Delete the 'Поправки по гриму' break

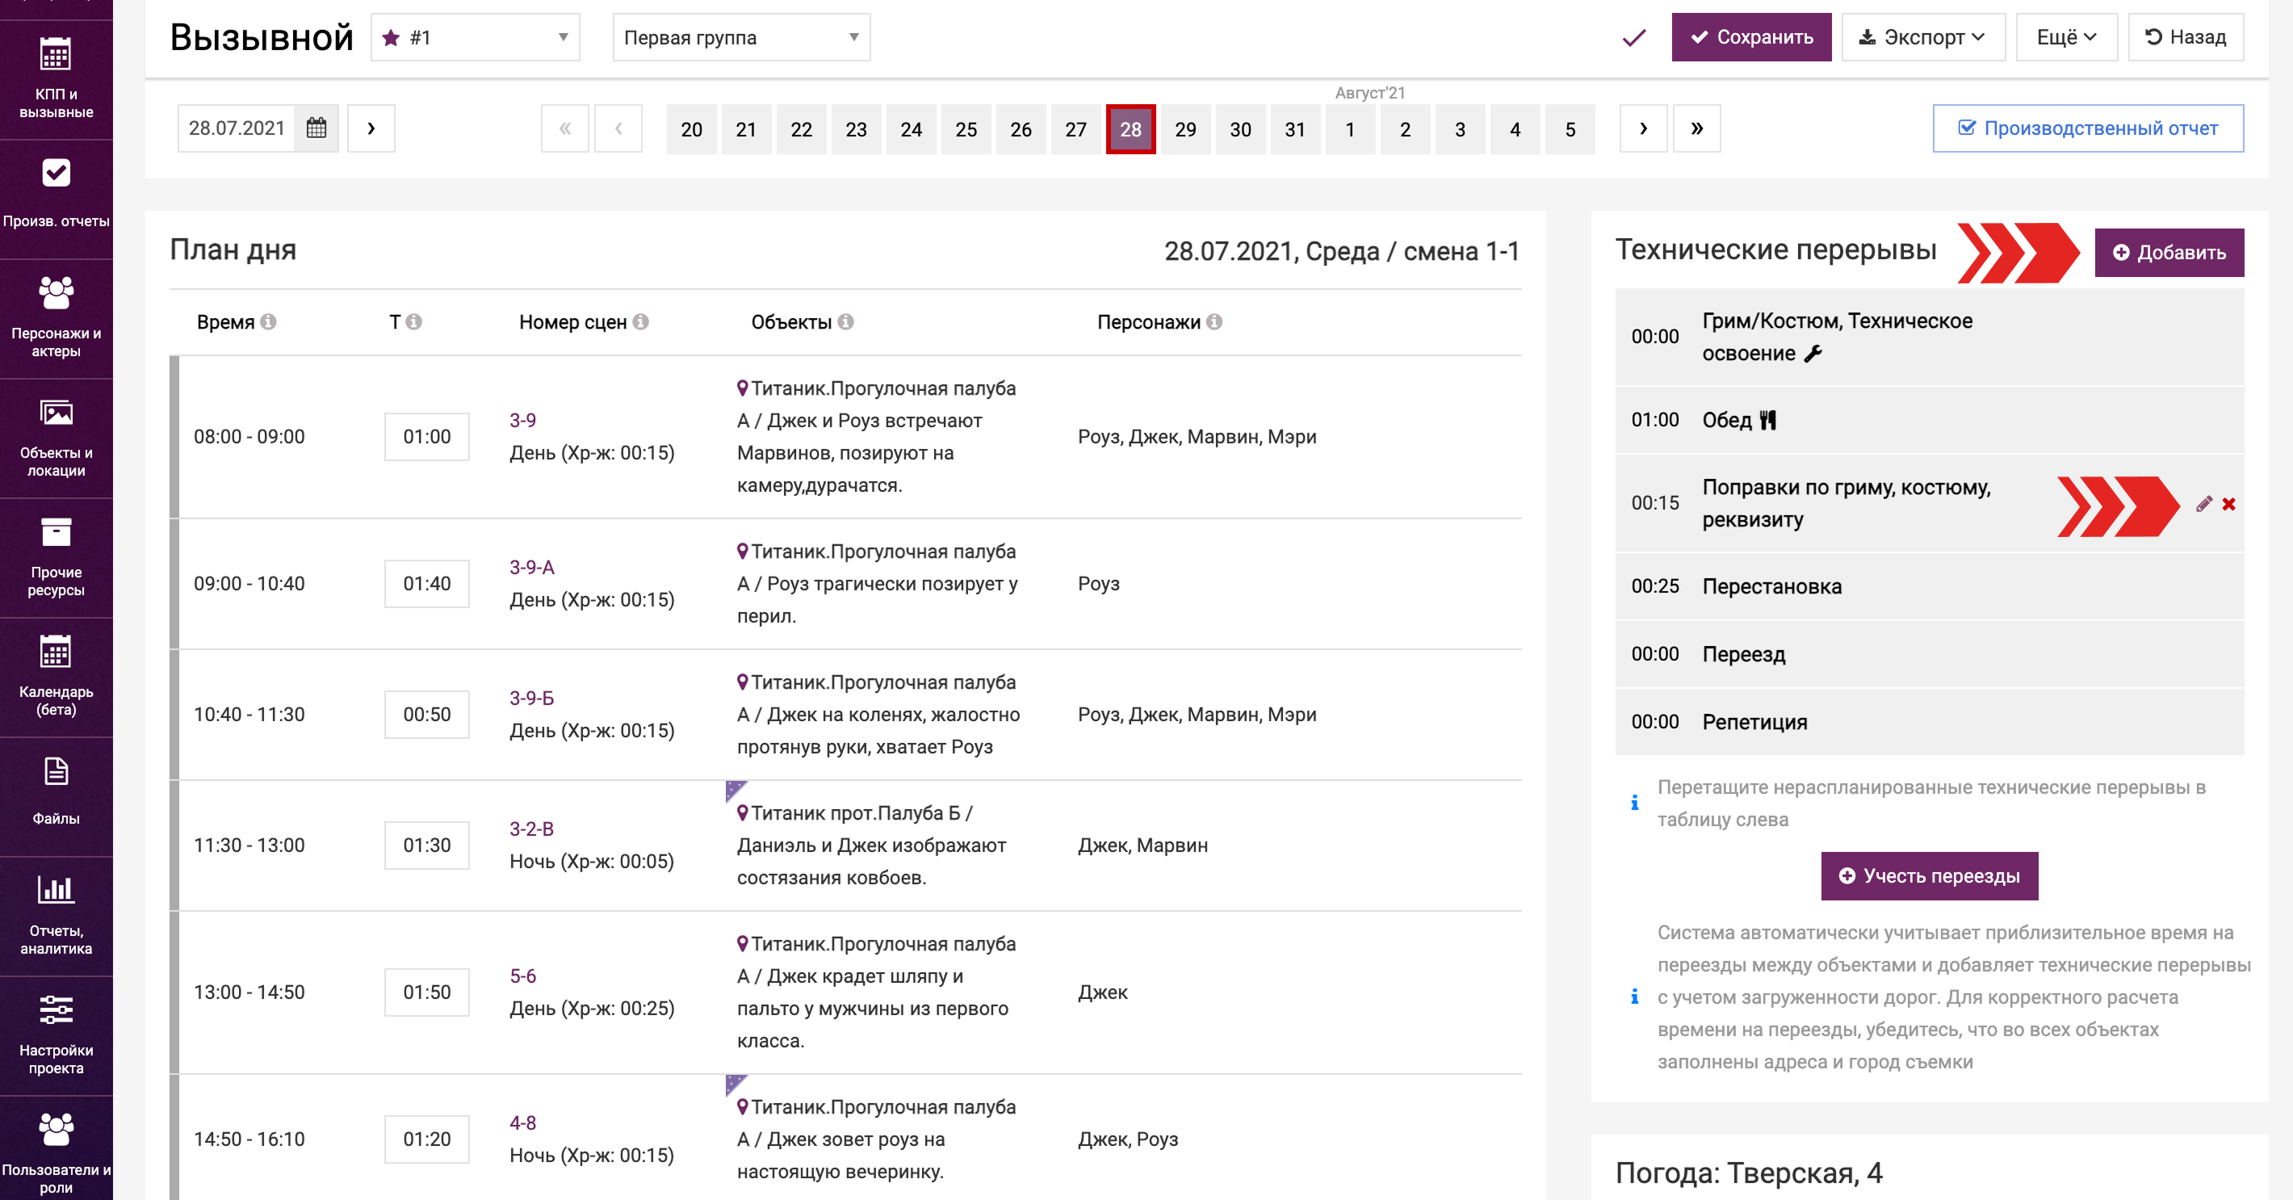pyautogui.click(x=2228, y=504)
